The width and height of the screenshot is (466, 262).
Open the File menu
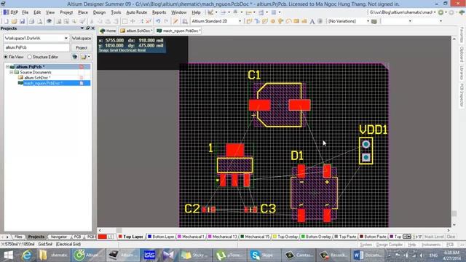(25, 12)
